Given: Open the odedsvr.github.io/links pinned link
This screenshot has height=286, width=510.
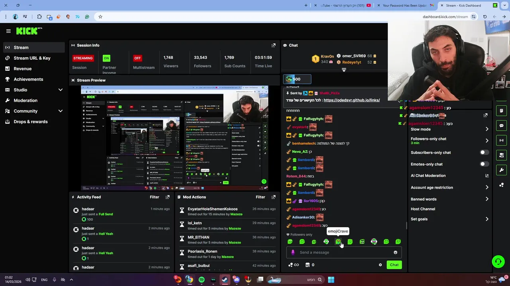Looking at the screenshot, I should pos(352,100).
